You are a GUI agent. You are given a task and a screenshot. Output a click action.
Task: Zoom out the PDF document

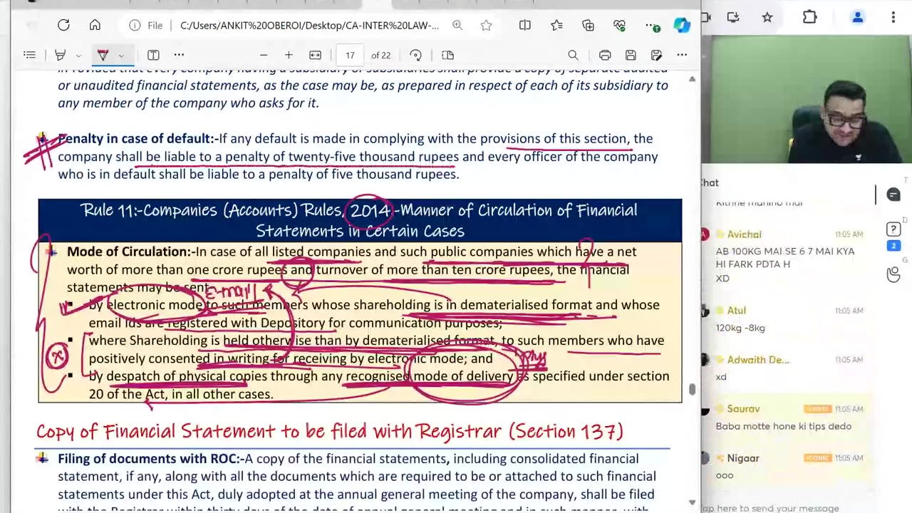[x=264, y=55]
